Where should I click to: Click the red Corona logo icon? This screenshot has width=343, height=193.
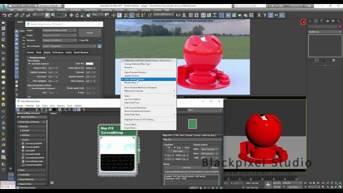pos(303,22)
